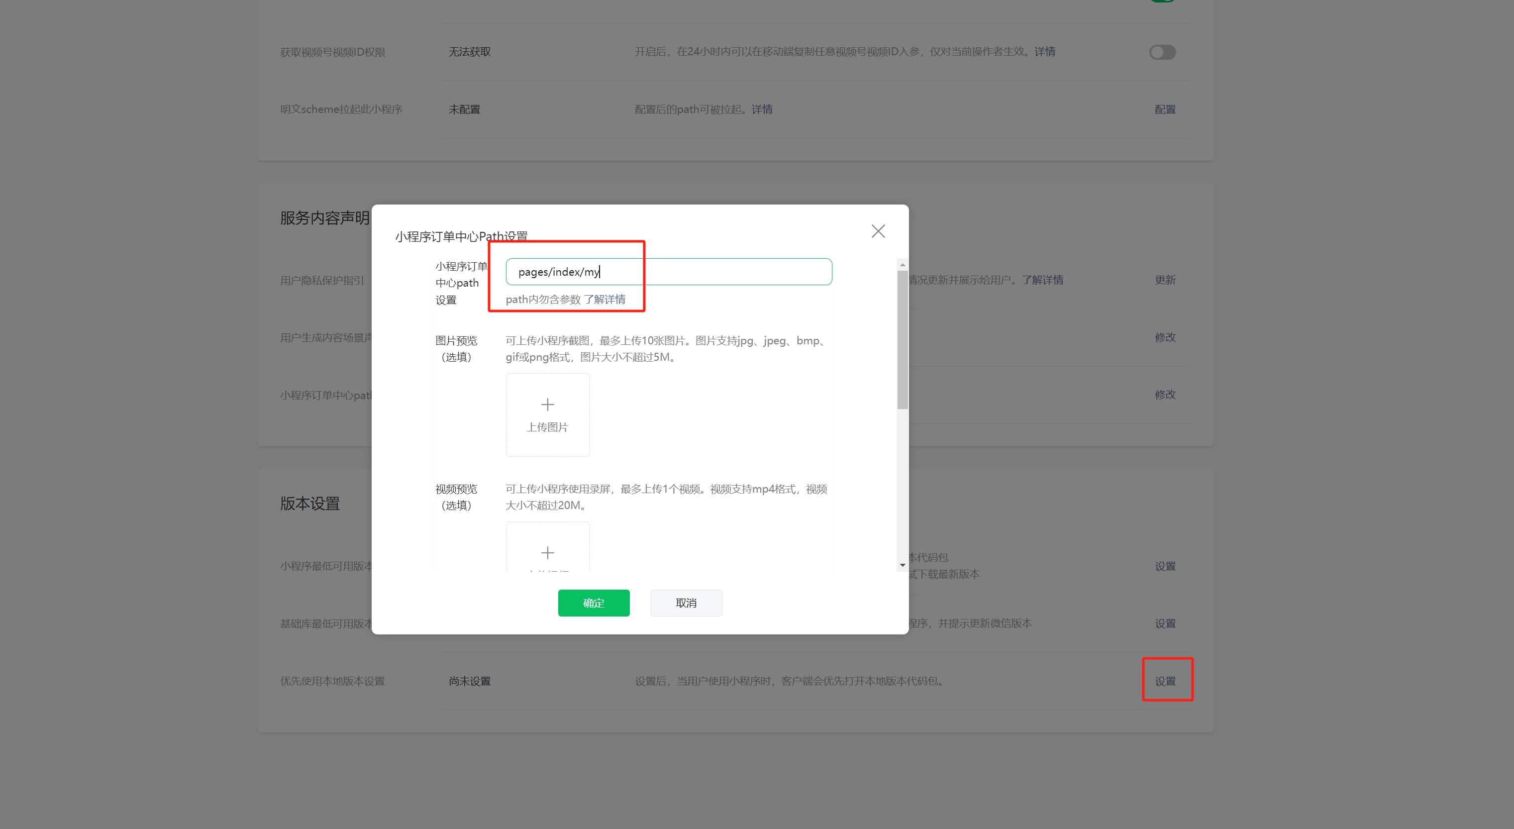
Task: Click the order center path input field
Action: (x=669, y=272)
